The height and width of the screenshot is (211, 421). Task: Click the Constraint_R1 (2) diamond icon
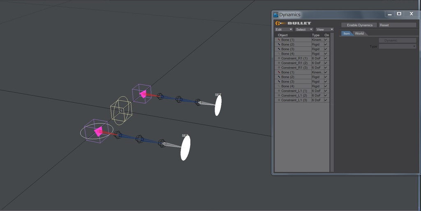coord(279,63)
